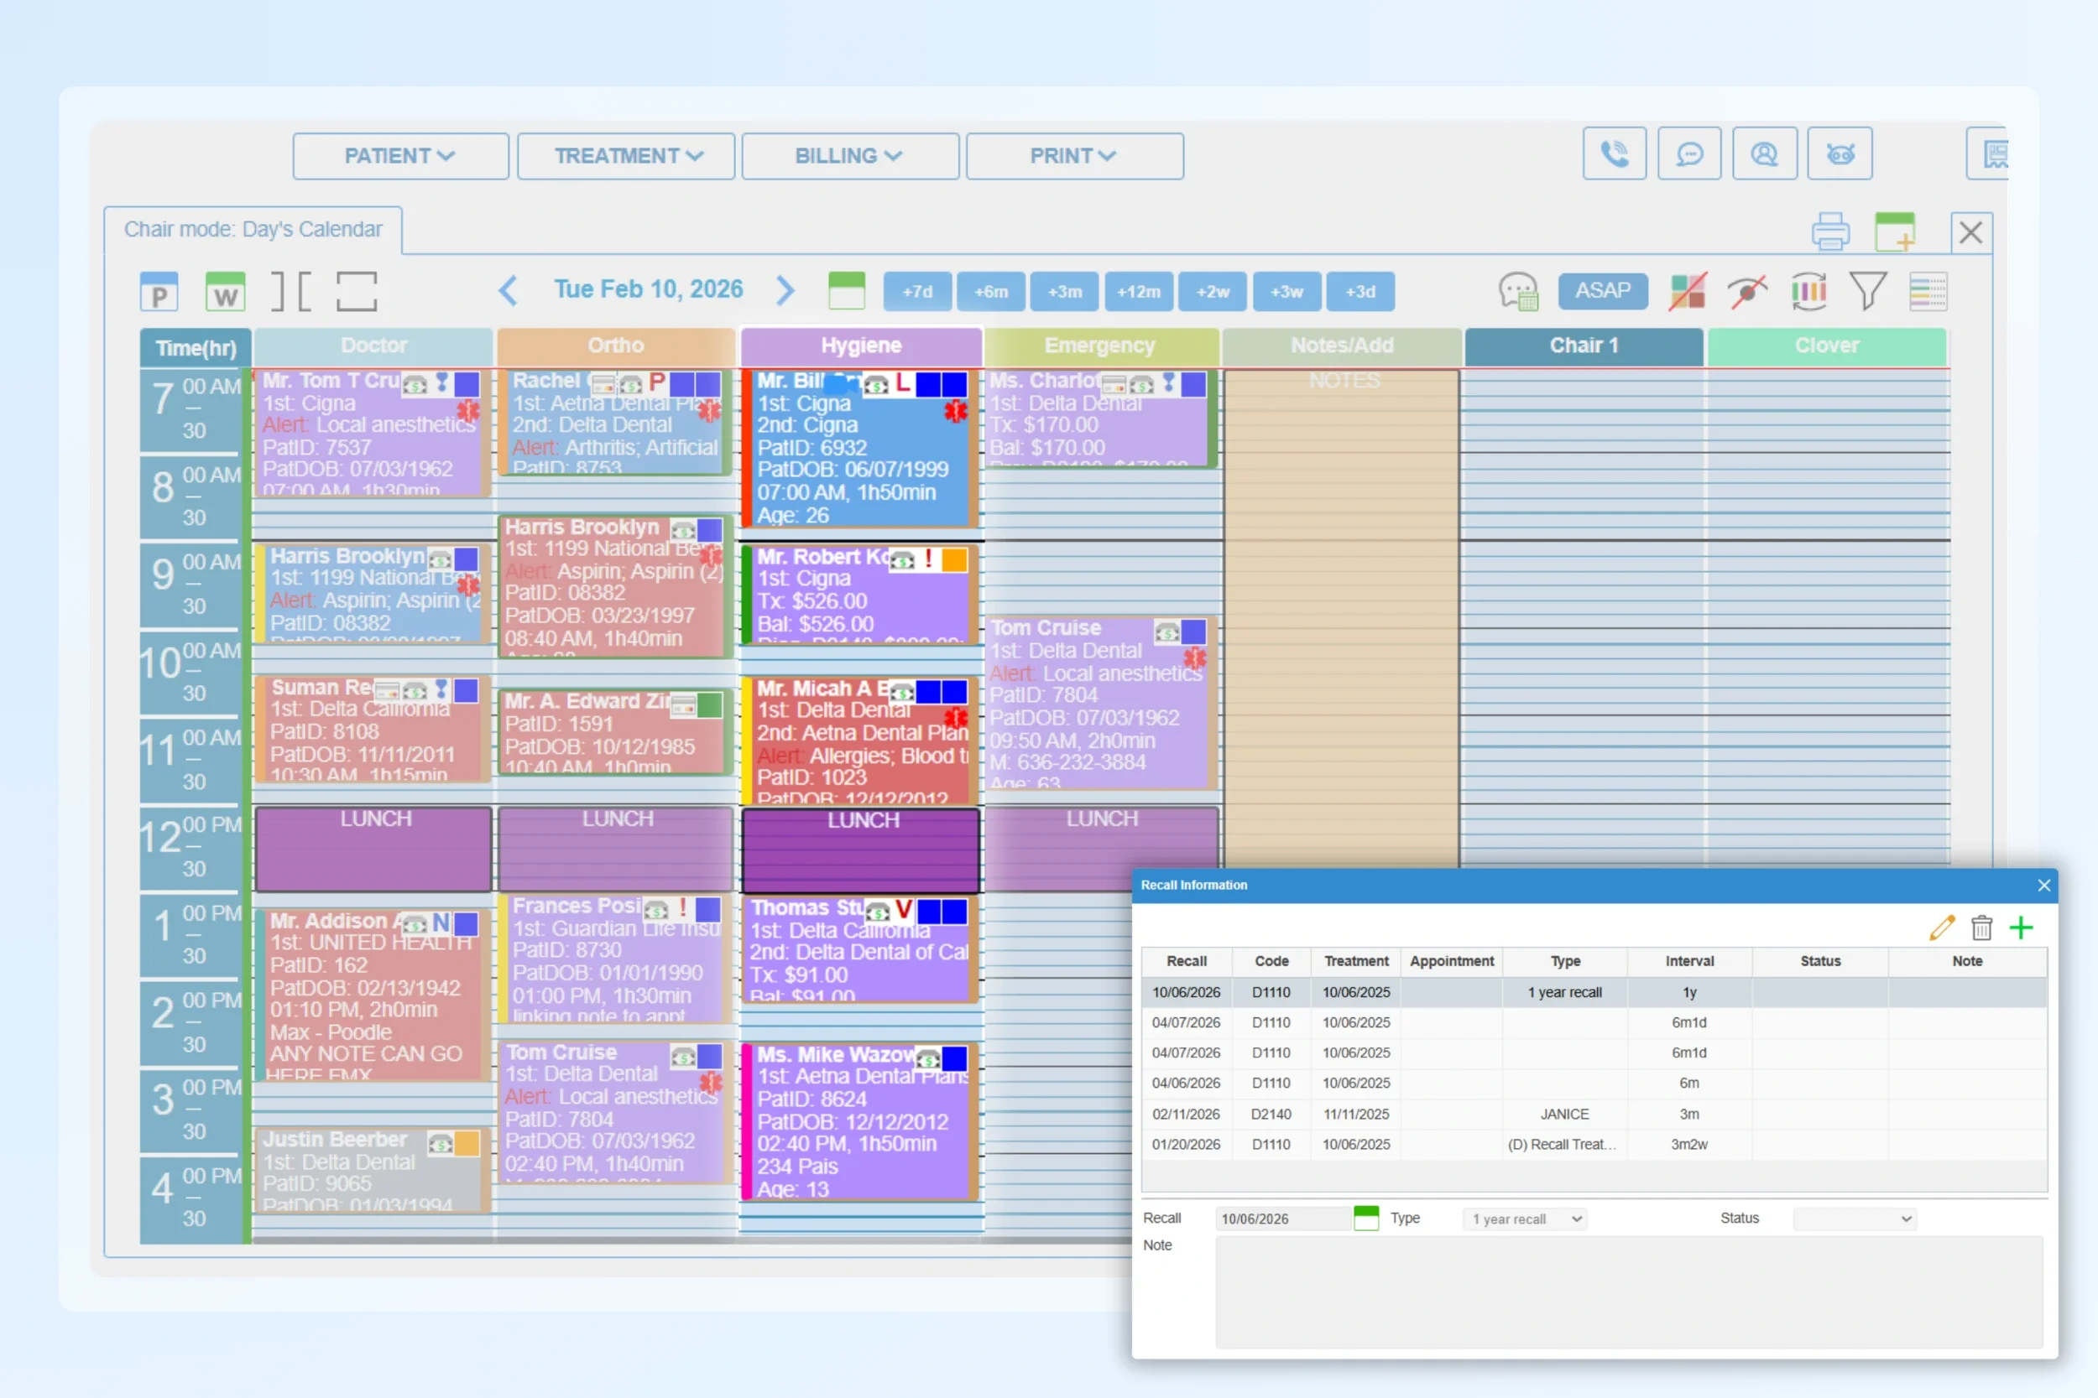Open the Status dropdown in Recall Information
The image size is (2098, 1398).
click(x=1854, y=1219)
